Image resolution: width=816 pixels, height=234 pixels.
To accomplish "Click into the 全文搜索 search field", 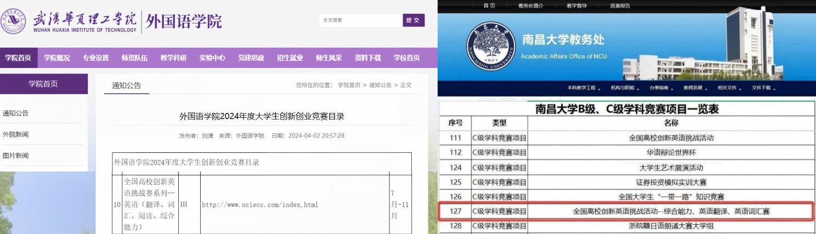I will pos(360,20).
